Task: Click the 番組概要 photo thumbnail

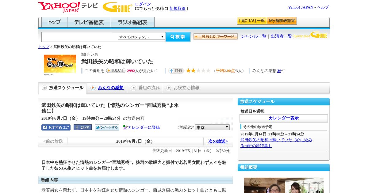Action: click(x=284, y=185)
